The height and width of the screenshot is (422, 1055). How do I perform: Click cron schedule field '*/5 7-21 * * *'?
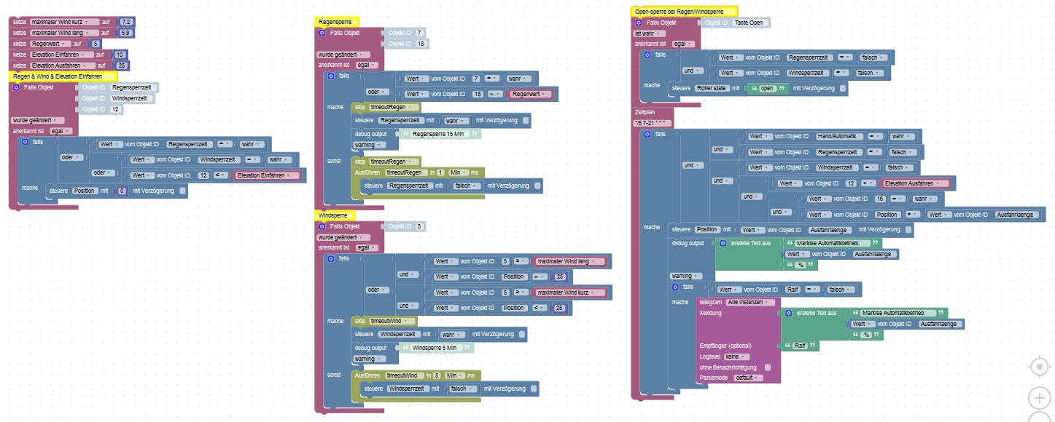(x=650, y=122)
